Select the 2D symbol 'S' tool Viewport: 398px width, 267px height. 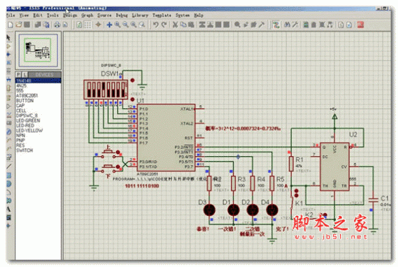point(9,217)
